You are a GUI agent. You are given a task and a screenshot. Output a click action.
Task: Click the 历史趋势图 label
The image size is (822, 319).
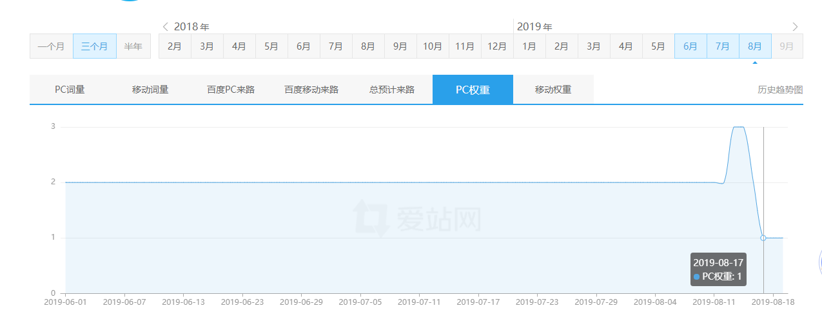(x=780, y=90)
